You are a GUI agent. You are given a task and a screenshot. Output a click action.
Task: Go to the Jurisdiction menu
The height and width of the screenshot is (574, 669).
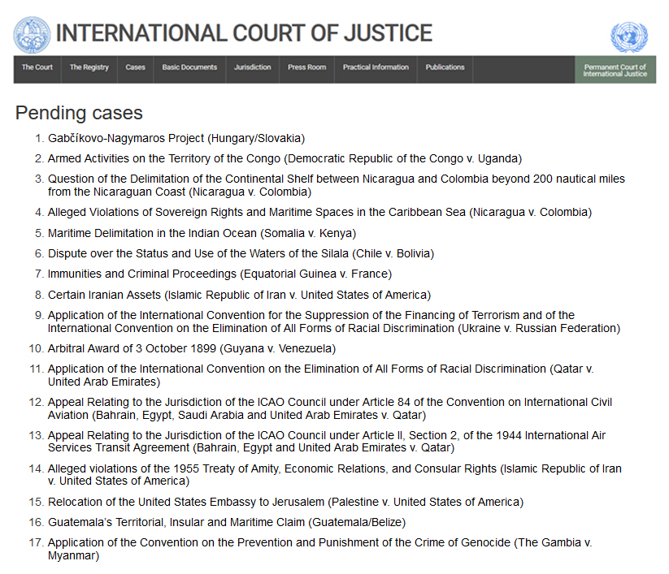point(253,68)
